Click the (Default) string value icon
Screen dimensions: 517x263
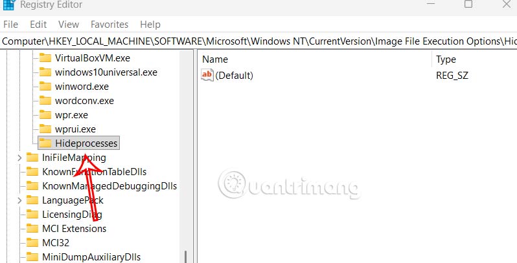(x=207, y=76)
